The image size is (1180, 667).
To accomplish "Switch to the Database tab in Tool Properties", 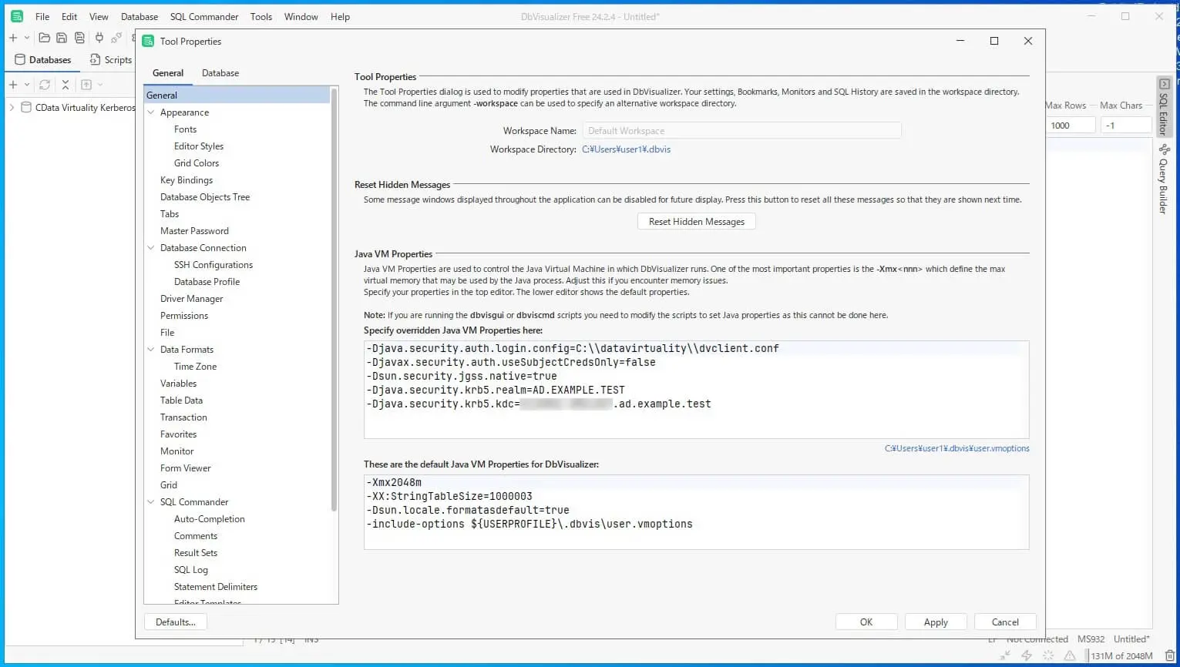I will 220,73.
